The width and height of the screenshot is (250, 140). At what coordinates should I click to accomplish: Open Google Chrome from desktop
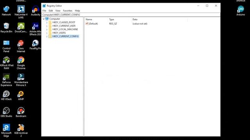click(x=21, y=63)
